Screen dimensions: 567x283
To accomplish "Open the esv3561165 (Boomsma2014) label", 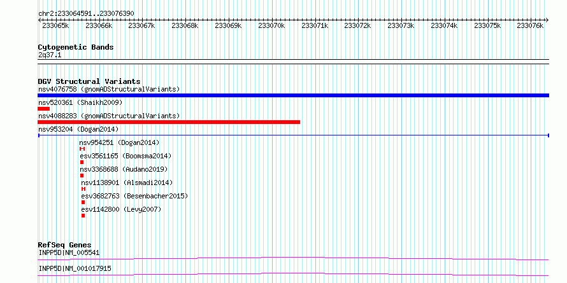I will pyautogui.click(x=126, y=156).
